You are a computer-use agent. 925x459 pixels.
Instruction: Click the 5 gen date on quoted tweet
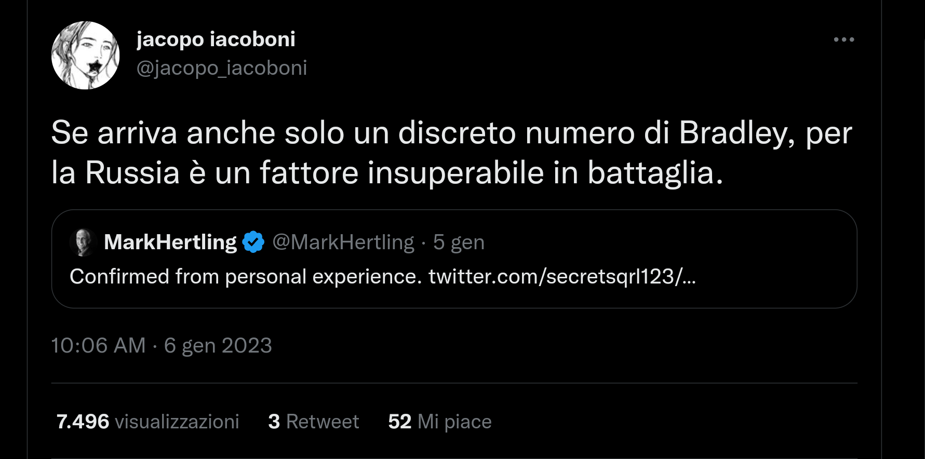(x=458, y=241)
